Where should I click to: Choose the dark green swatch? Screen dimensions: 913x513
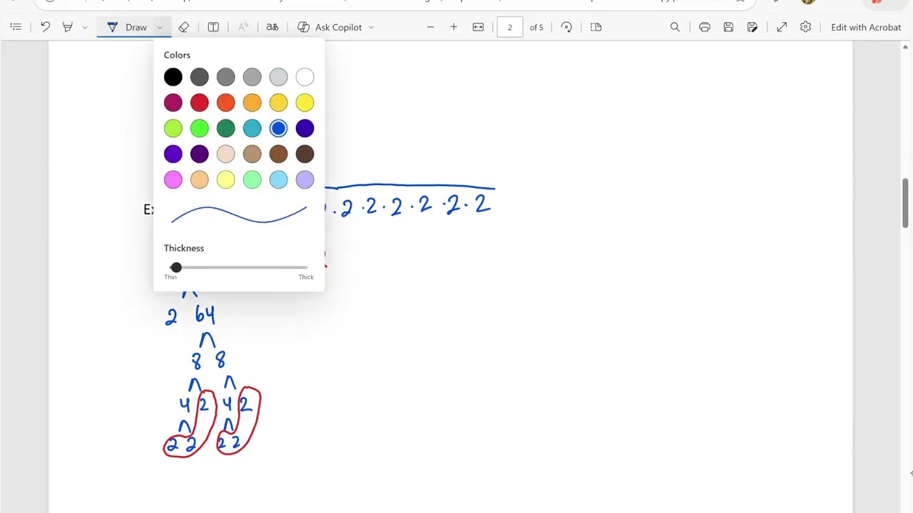point(225,128)
